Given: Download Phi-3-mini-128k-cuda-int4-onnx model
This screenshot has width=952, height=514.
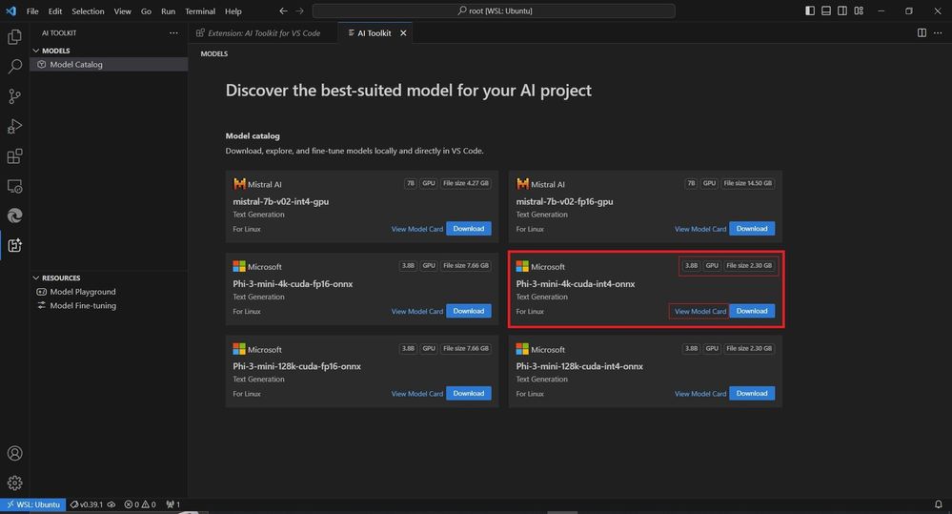Looking at the screenshot, I should [x=752, y=393].
